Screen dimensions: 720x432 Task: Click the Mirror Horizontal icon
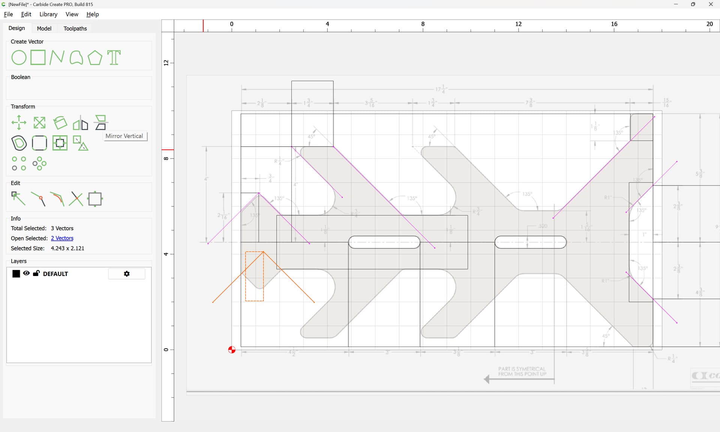coord(80,123)
